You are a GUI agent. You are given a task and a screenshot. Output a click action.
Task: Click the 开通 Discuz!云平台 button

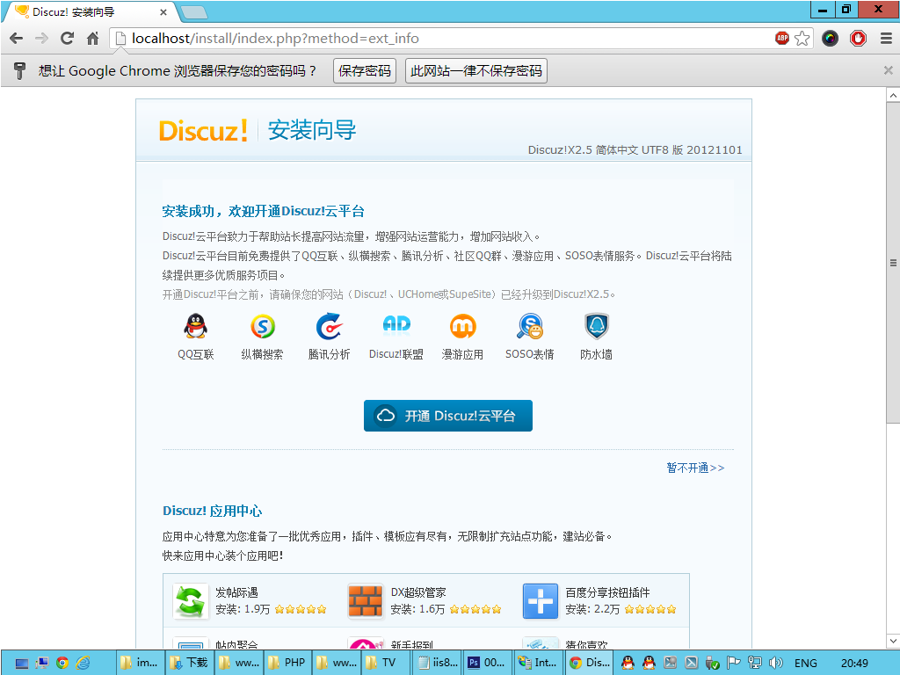coord(448,416)
